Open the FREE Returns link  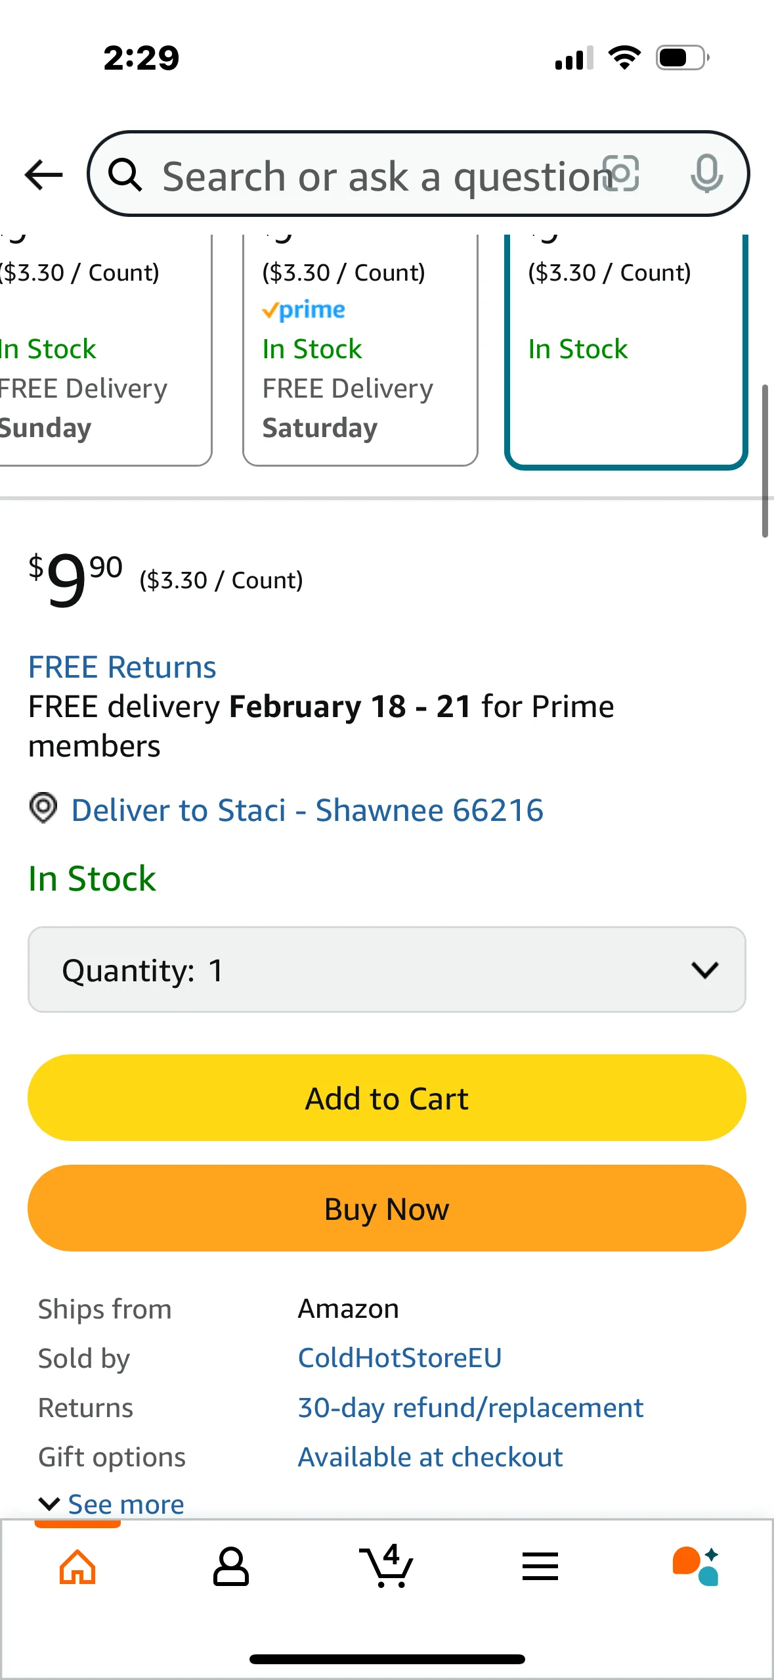tap(122, 667)
